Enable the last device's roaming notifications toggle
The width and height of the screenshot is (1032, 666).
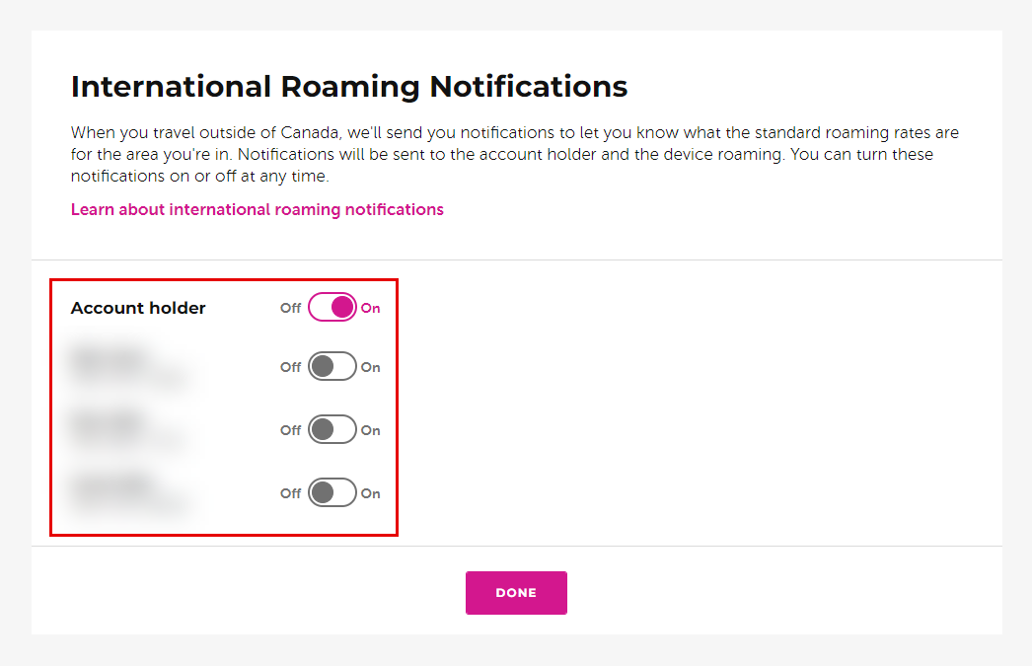(x=331, y=492)
